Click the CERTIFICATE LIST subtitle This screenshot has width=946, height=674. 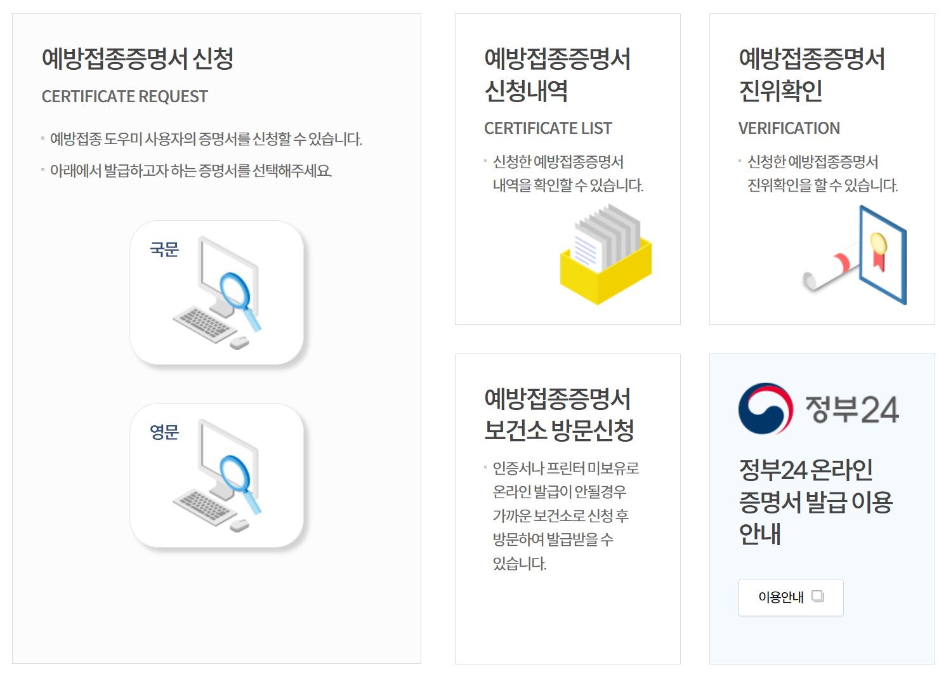[x=548, y=128]
